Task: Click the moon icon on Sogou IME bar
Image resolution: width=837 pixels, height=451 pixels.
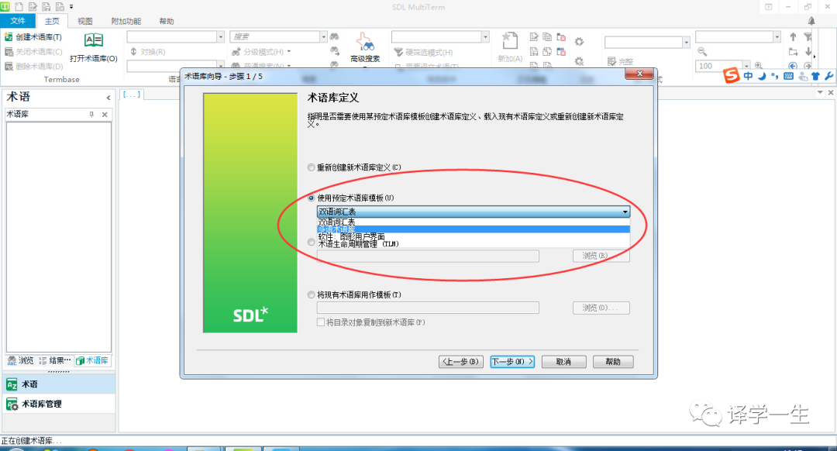Action: pos(762,76)
